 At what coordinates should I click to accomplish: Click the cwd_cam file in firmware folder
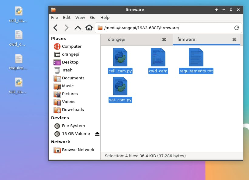(158, 57)
